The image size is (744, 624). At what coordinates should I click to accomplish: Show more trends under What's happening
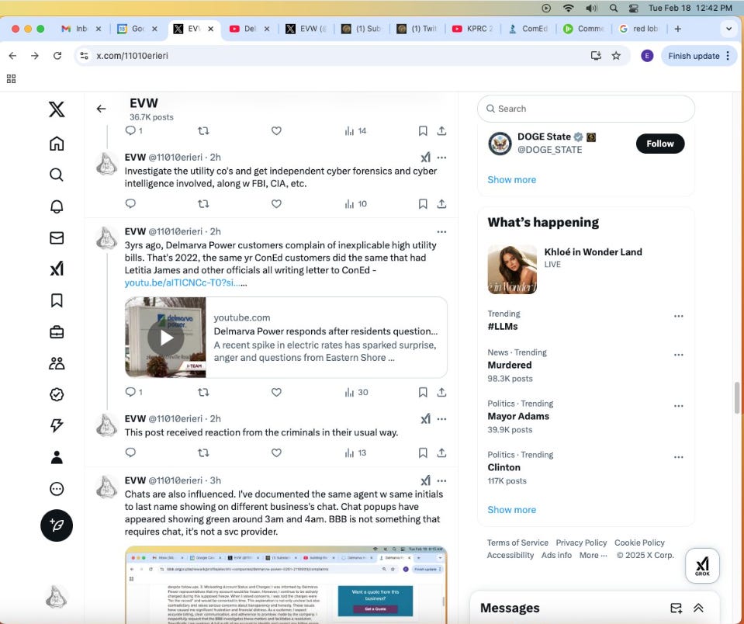511,510
